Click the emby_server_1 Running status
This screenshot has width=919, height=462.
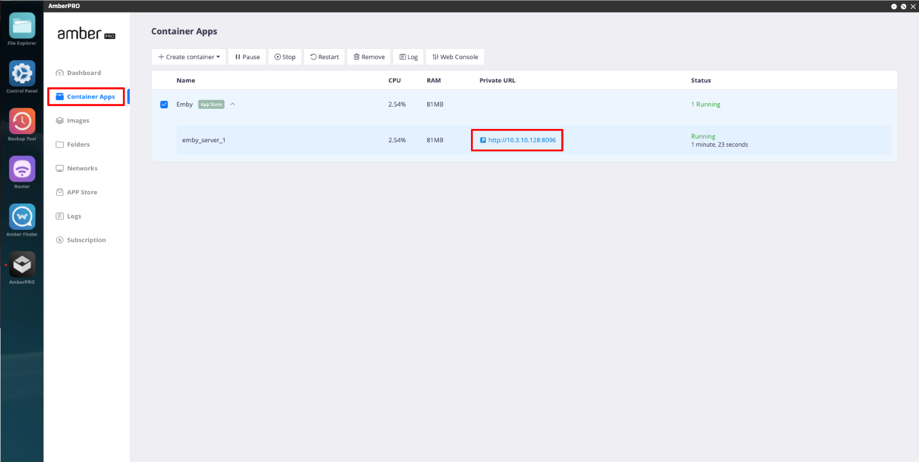click(x=703, y=136)
